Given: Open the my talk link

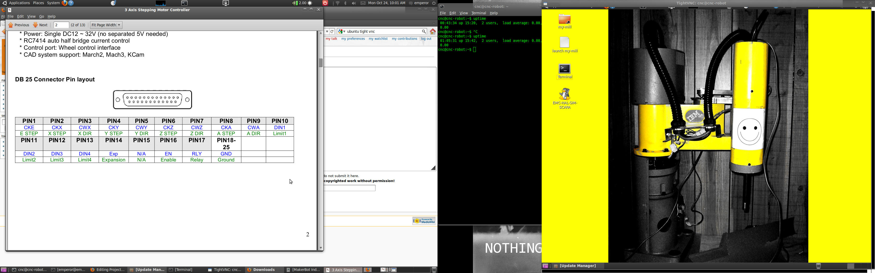Looking at the screenshot, I should point(331,39).
